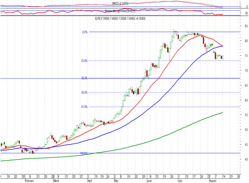Click the March month label
Screen dimensions: 249x183
point(56,181)
